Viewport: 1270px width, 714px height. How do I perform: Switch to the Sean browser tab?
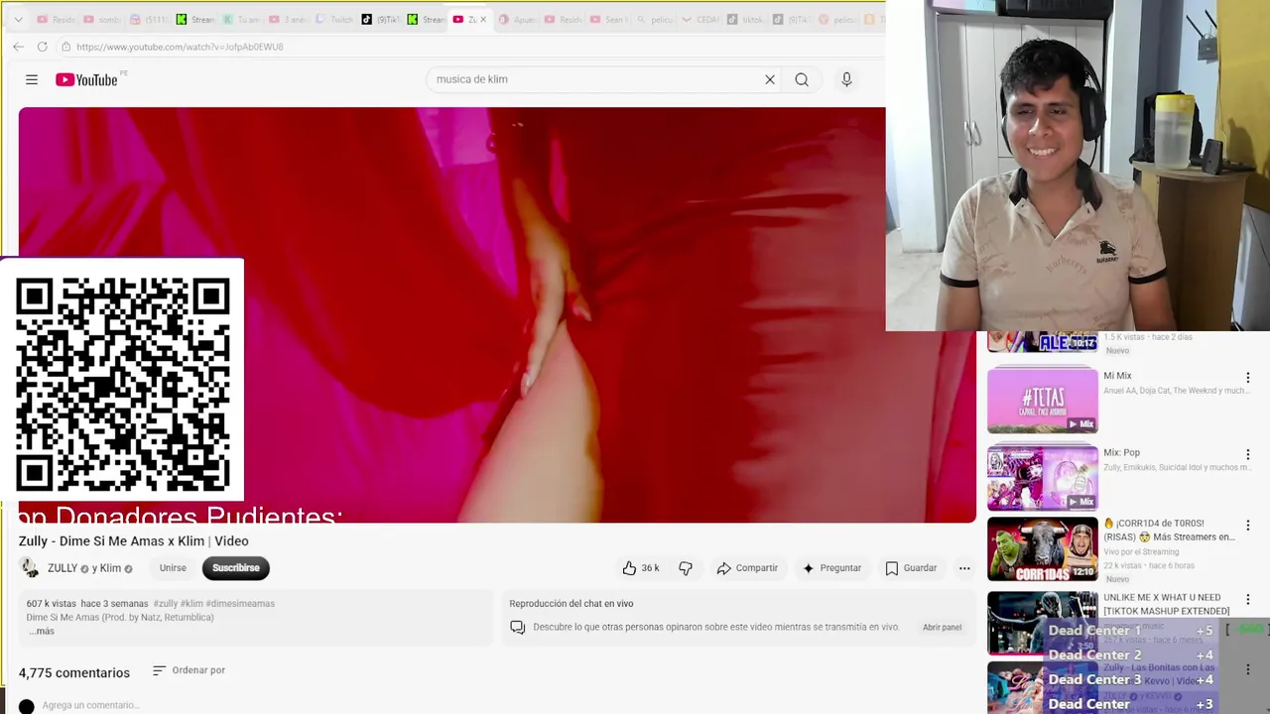tap(607, 20)
